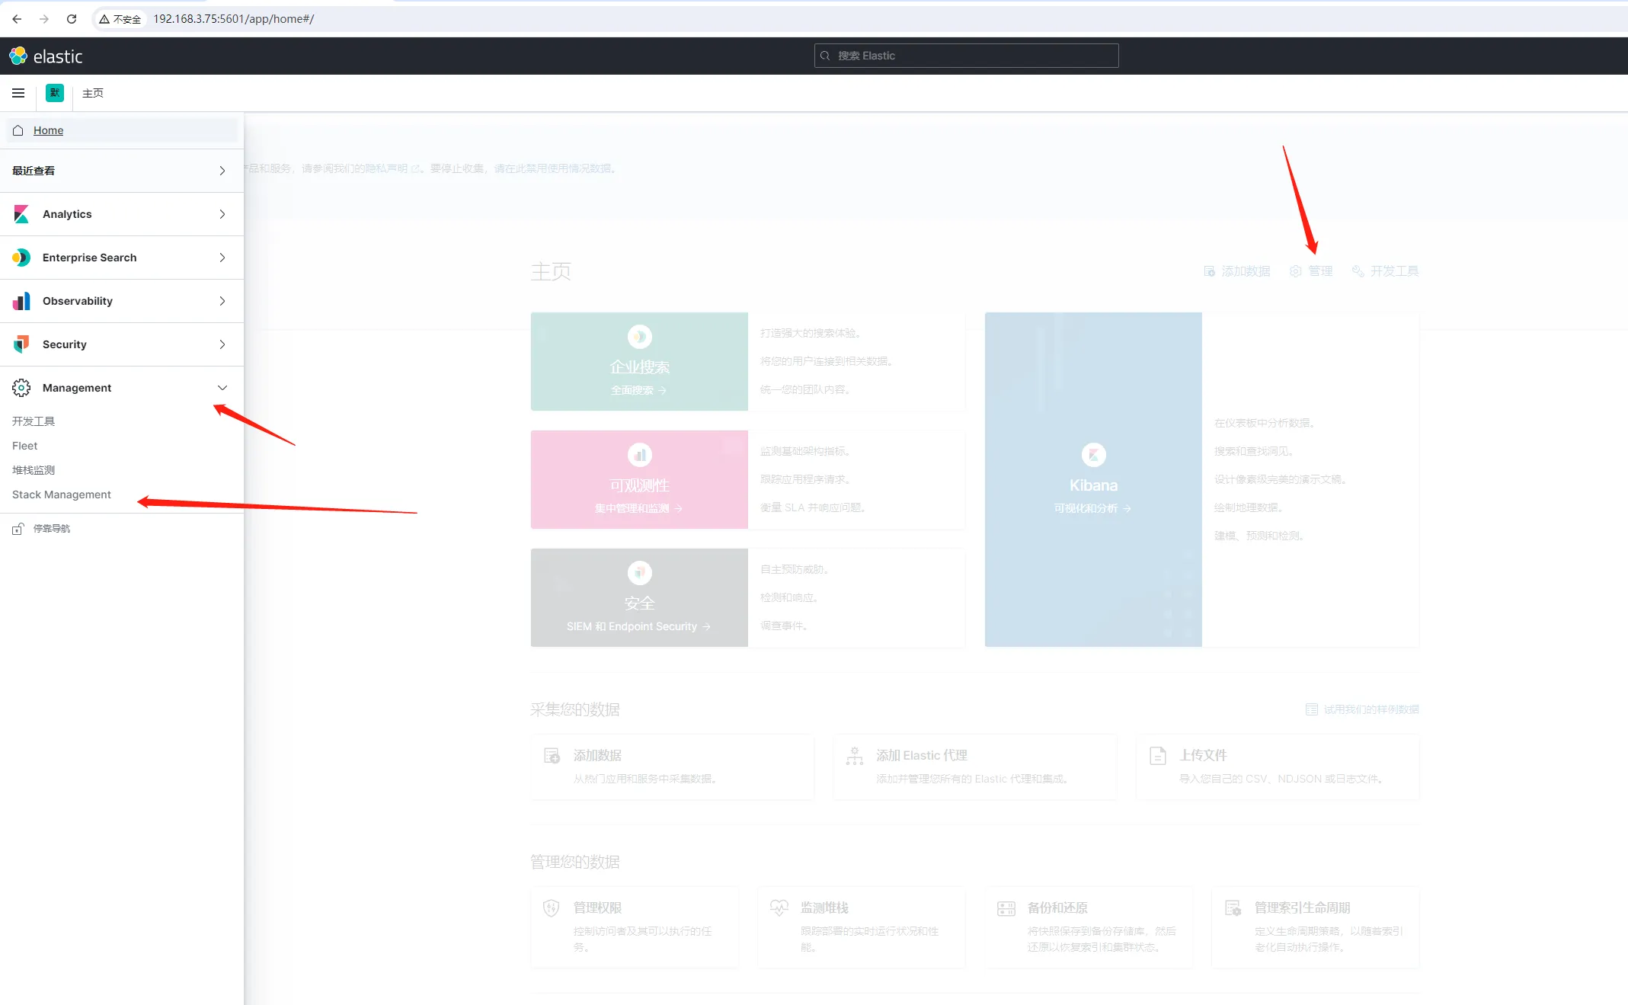Open the 可视化和分析 Kibana link

pos(1093,508)
